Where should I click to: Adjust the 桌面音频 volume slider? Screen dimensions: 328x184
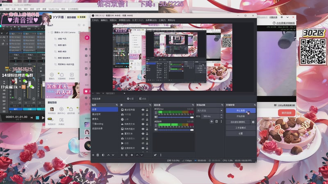point(175,130)
